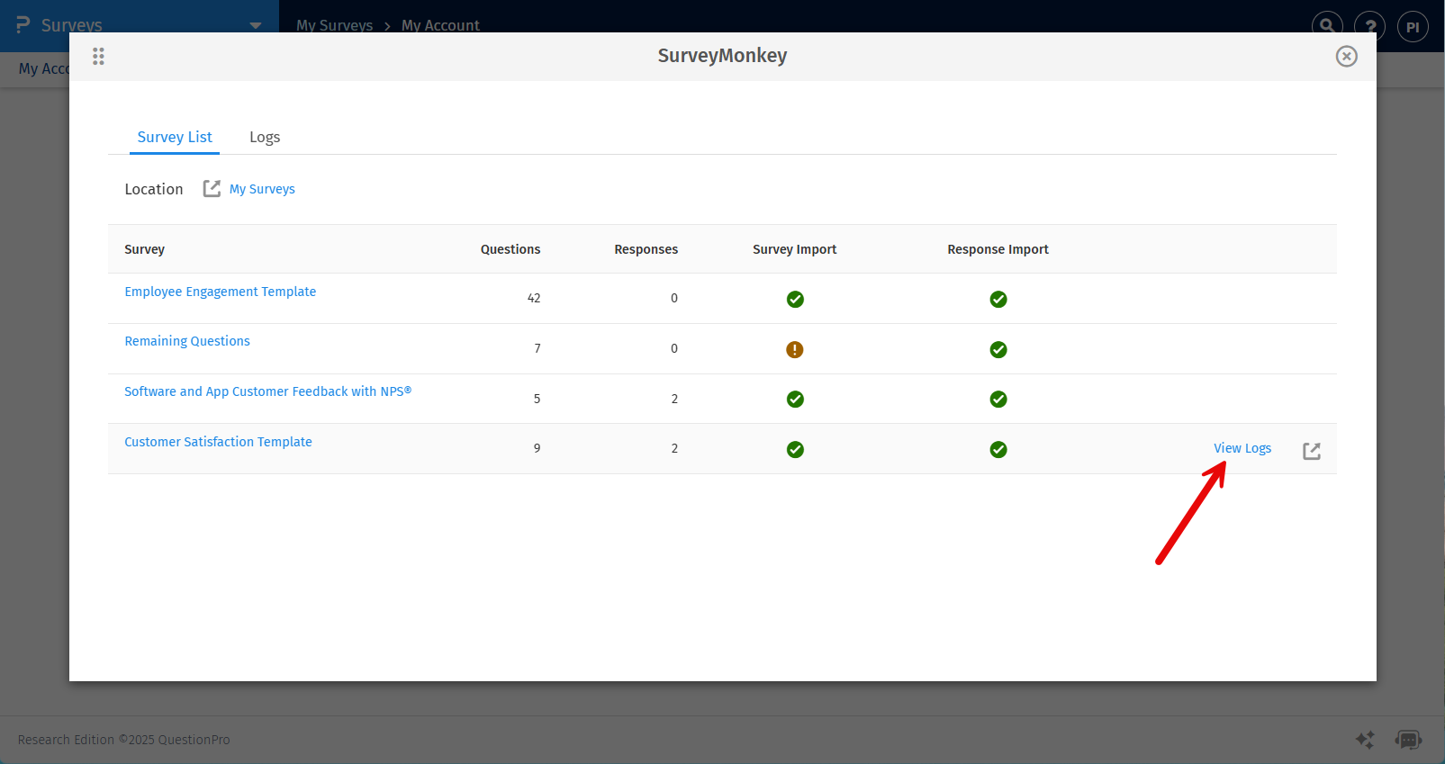The height and width of the screenshot is (764, 1445).
Task: Open View Logs for Customer Satisfaction Template
Action: [1242, 448]
